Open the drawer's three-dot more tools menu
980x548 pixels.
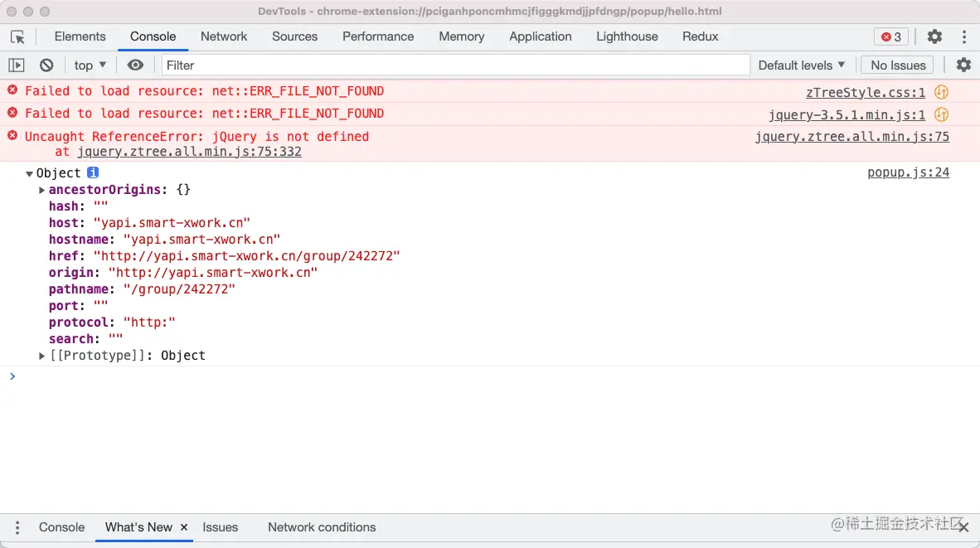[x=17, y=527]
